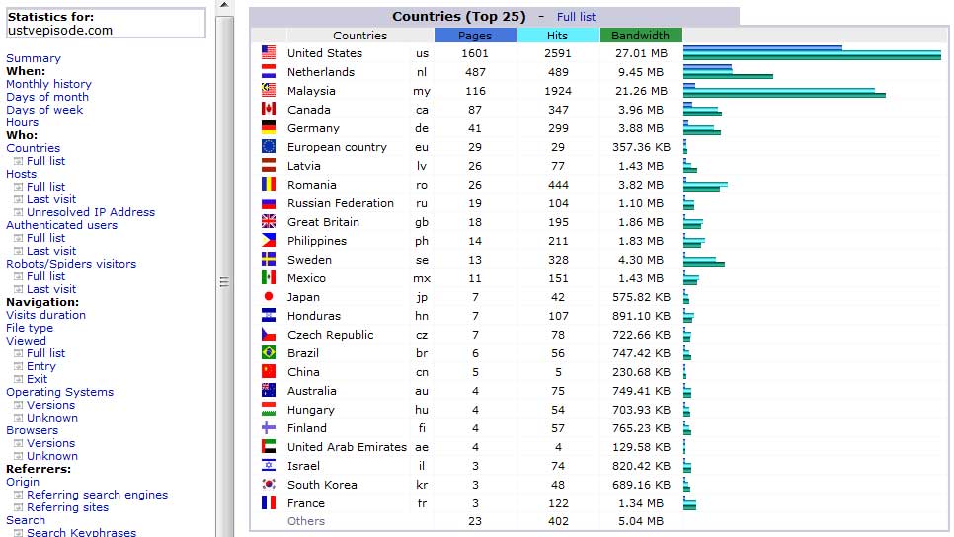954x537 pixels.
Task: Open Unresolved IP Address list
Action: [91, 212]
